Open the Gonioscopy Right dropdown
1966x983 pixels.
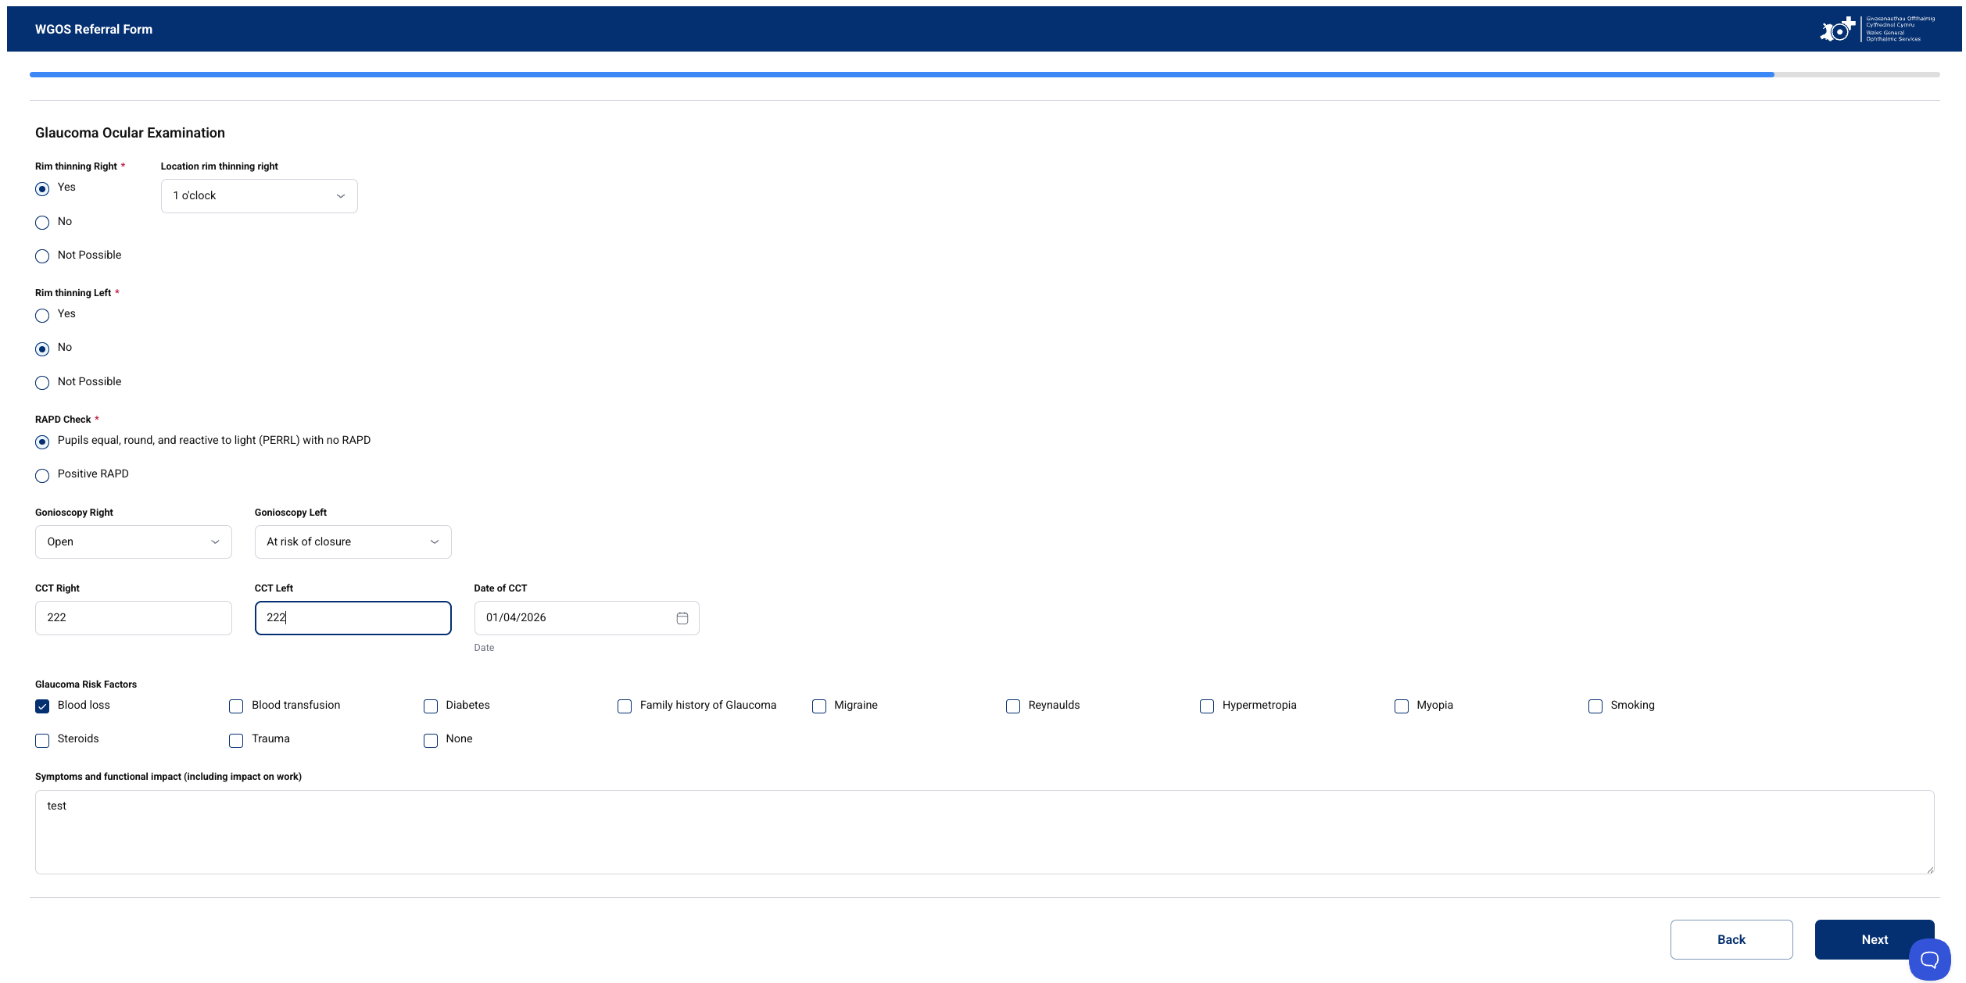[134, 542]
